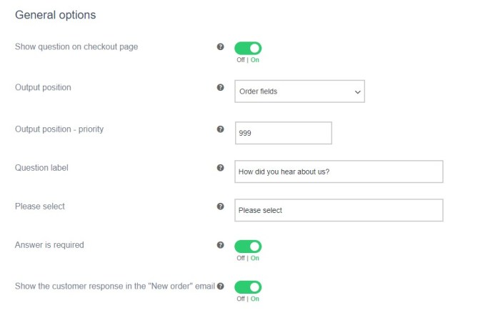Click the Answer is required label
This screenshot has height=313, width=503.
(x=49, y=245)
